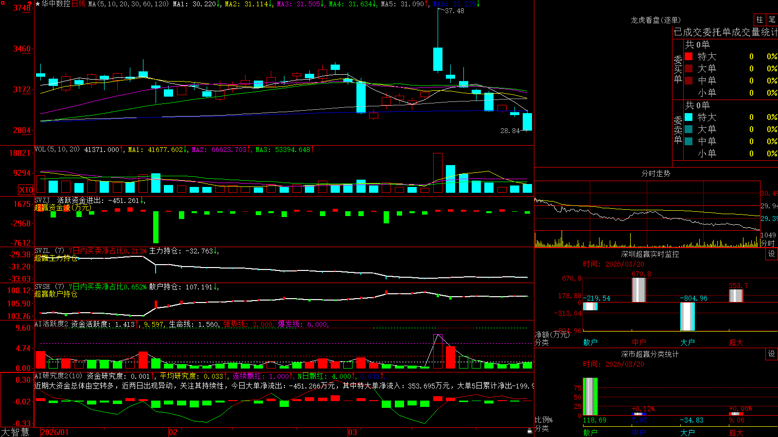778x437 pixels.
Task: Click the 9.06 超大 value in 分类统计
Action: [737, 420]
